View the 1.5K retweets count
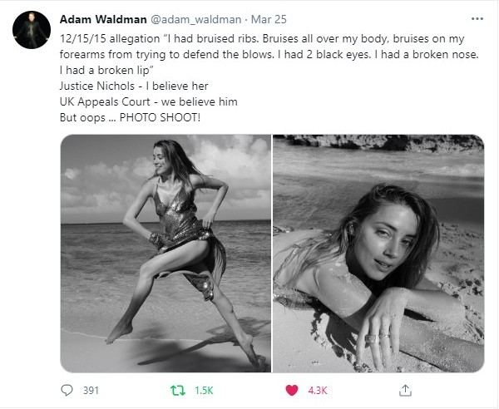499x409 pixels. point(204,390)
